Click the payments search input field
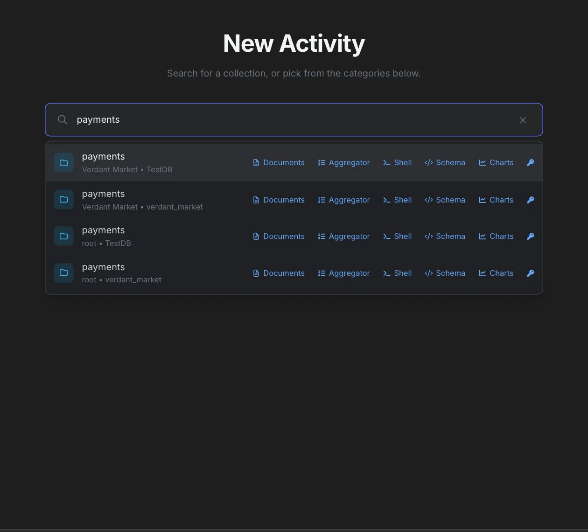Viewport: 588px width, 532px height. (x=294, y=119)
